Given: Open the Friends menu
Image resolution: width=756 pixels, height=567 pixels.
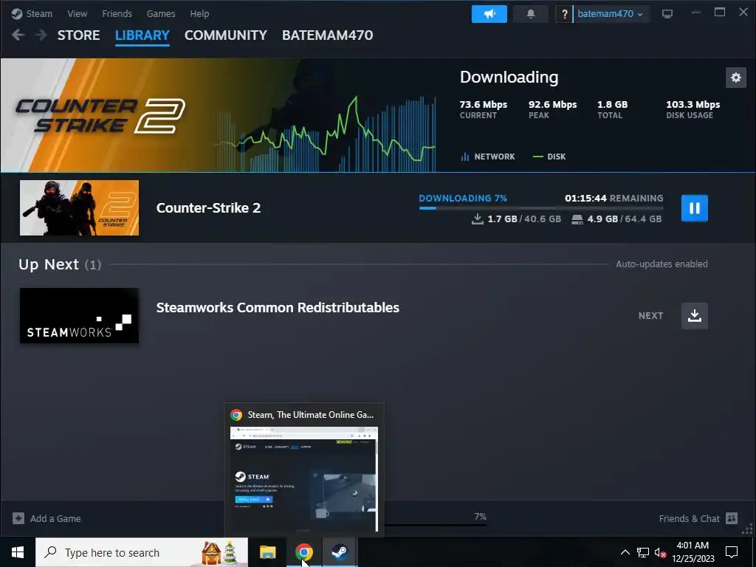Looking at the screenshot, I should [x=117, y=13].
